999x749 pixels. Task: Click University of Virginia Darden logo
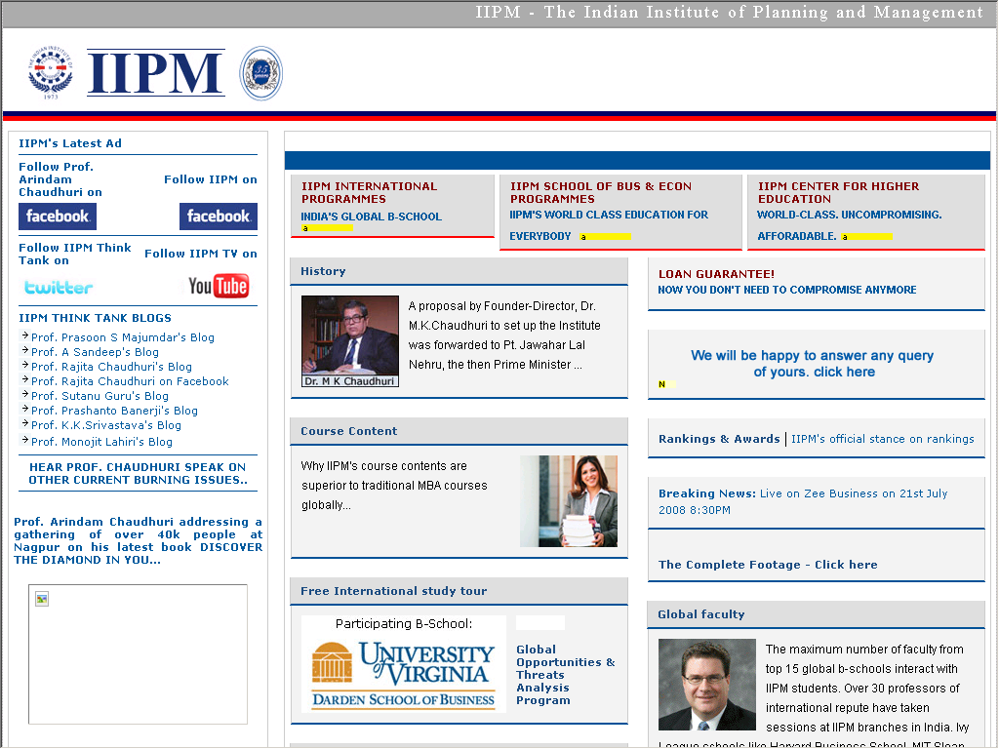[403, 675]
